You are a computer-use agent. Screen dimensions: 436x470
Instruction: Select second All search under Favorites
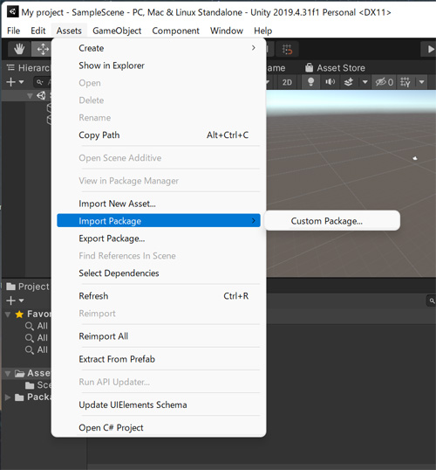pos(37,338)
